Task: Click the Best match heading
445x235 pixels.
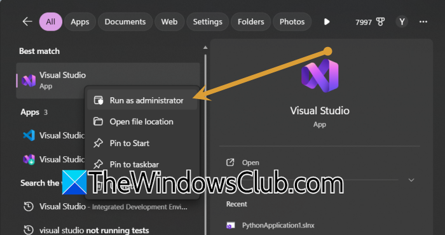Action: pos(39,51)
